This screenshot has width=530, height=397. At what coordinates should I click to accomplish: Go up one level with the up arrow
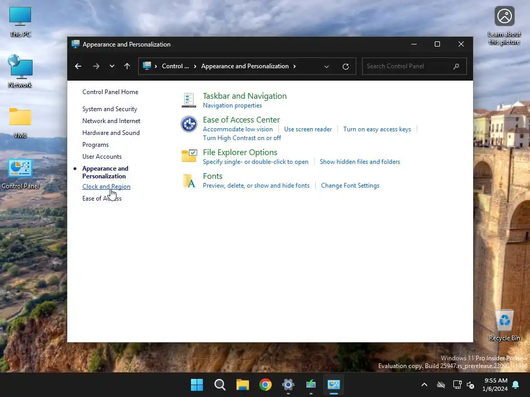127,66
